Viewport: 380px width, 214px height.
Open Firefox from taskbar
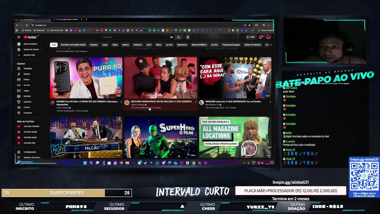click(121, 163)
